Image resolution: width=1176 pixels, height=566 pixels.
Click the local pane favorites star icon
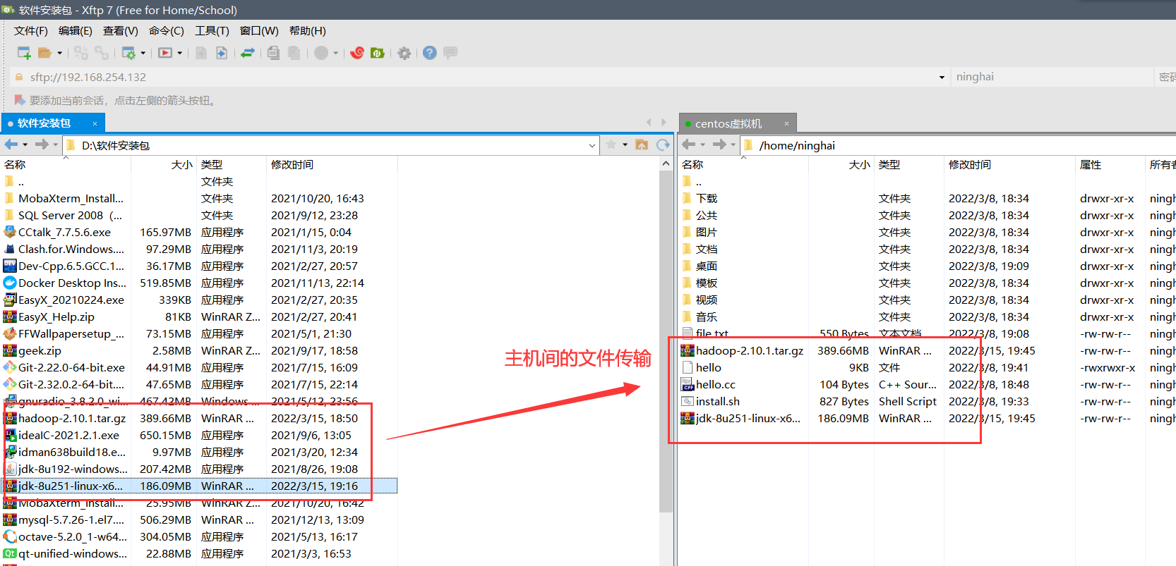611,144
